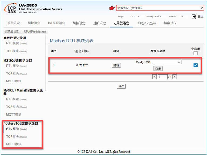
Task: Select RTU模块 under PostgreSQL数据记录器
Action: (17, 129)
